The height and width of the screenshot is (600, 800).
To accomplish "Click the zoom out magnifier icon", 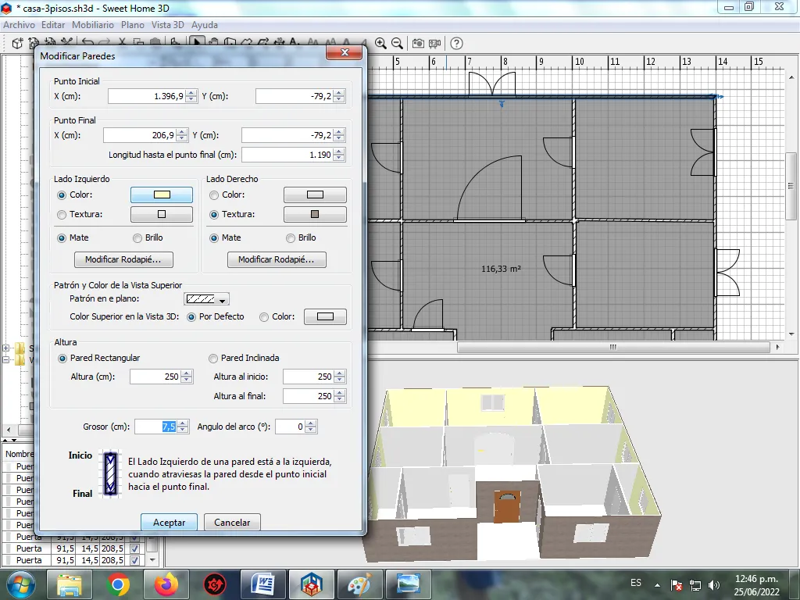I will click(397, 44).
